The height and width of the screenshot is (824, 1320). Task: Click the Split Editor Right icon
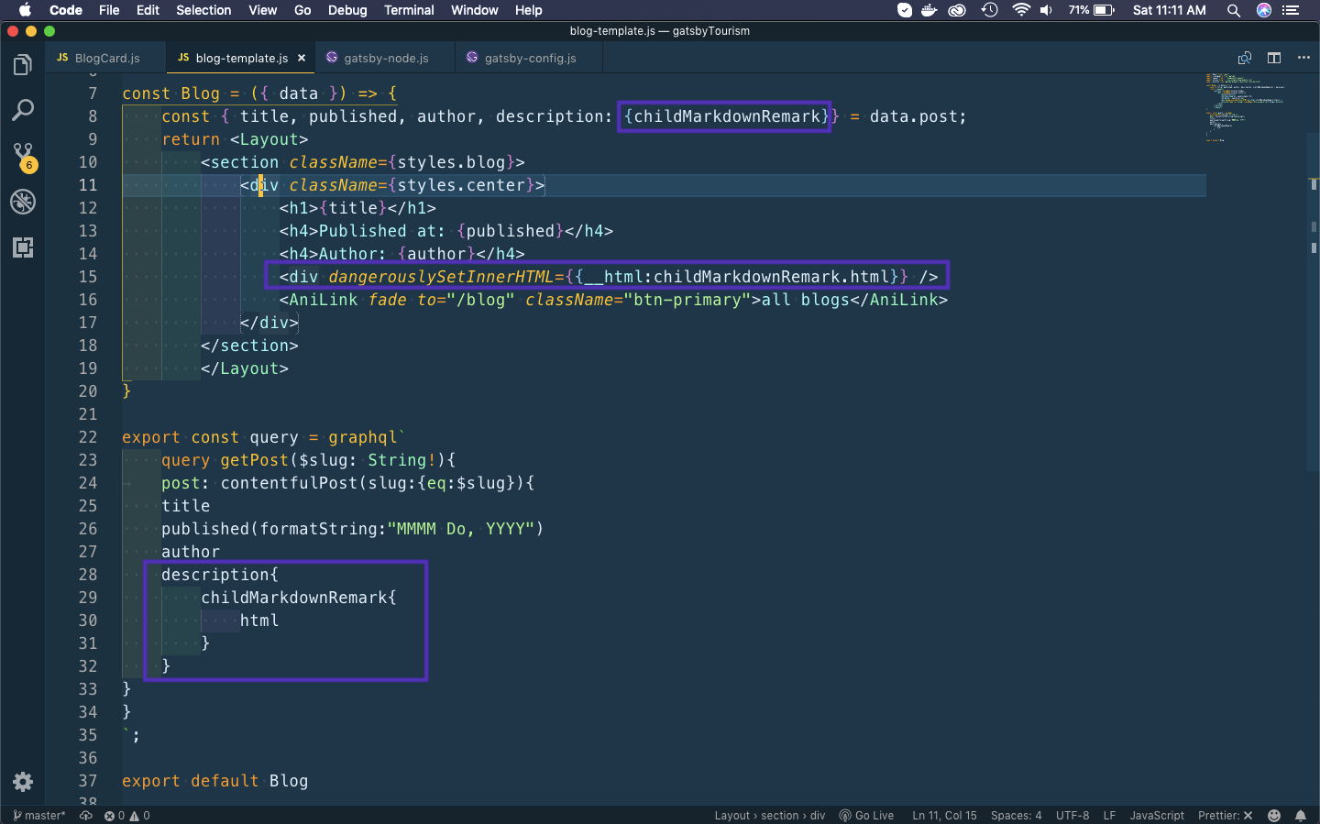[1274, 58]
